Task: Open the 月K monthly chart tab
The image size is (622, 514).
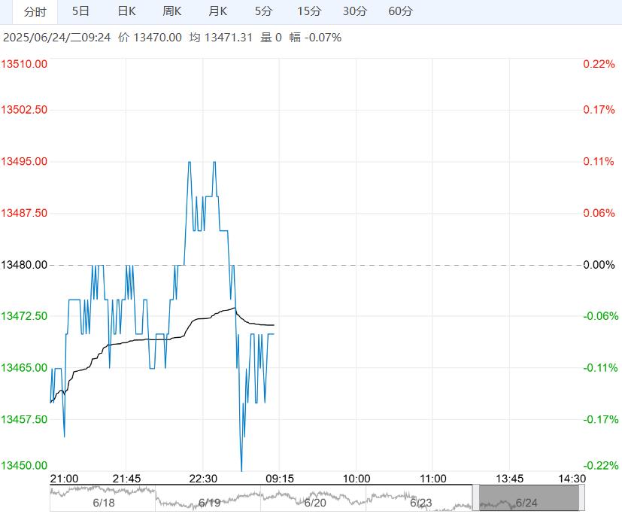Action: [x=218, y=11]
